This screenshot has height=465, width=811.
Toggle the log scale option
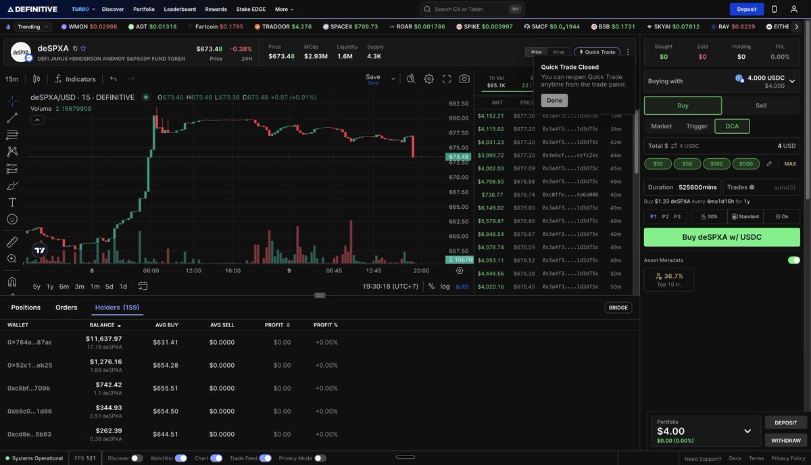[x=445, y=287]
